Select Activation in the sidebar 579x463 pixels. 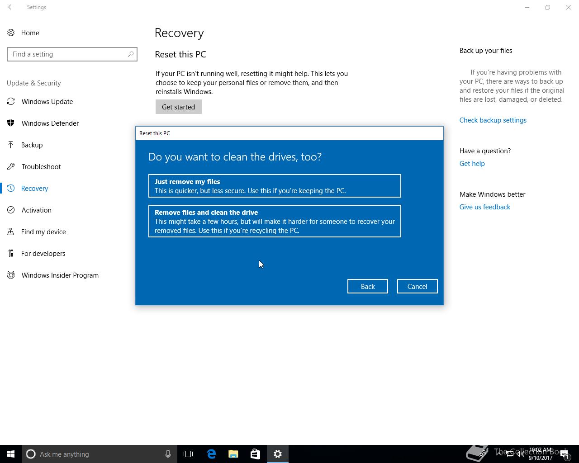36,210
